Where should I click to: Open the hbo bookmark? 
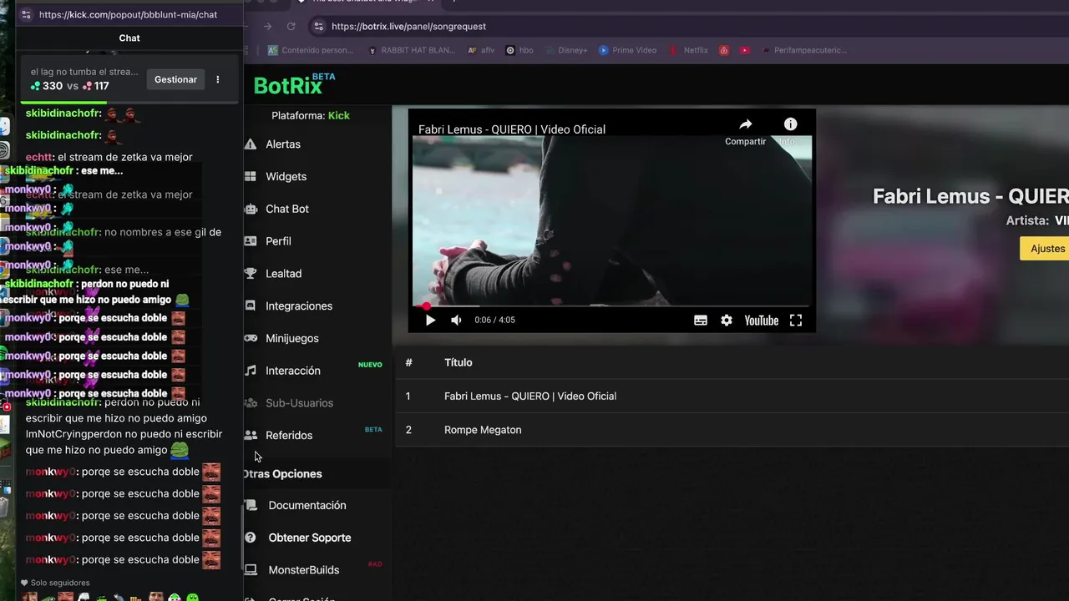[519, 50]
